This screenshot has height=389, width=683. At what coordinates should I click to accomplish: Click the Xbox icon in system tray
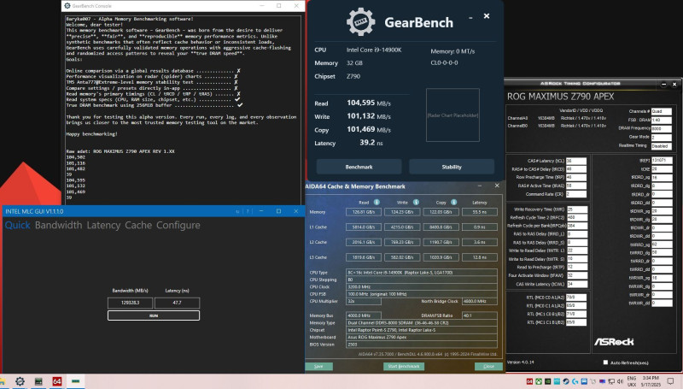(x=539, y=381)
